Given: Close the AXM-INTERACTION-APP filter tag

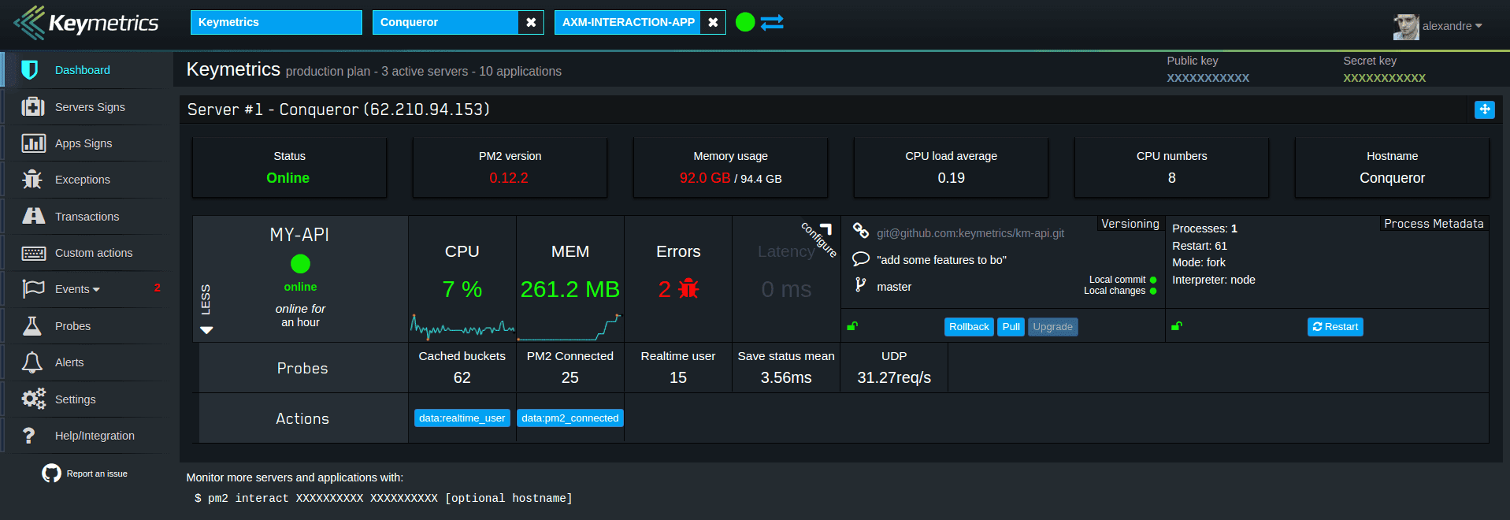Looking at the screenshot, I should click(713, 22).
